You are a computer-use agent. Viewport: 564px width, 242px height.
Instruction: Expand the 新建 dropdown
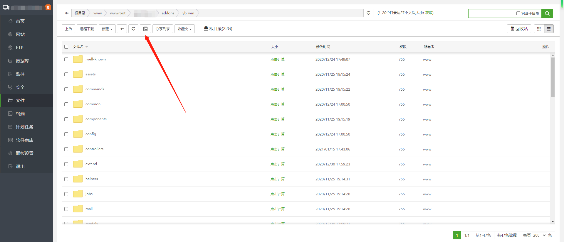coord(107,29)
